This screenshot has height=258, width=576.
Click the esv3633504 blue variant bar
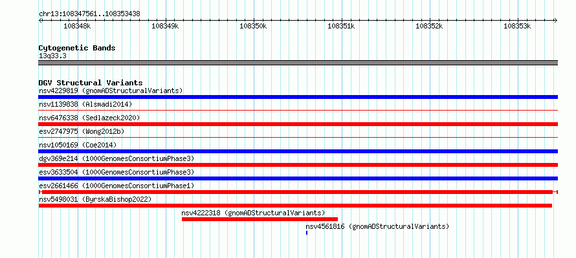(298, 178)
